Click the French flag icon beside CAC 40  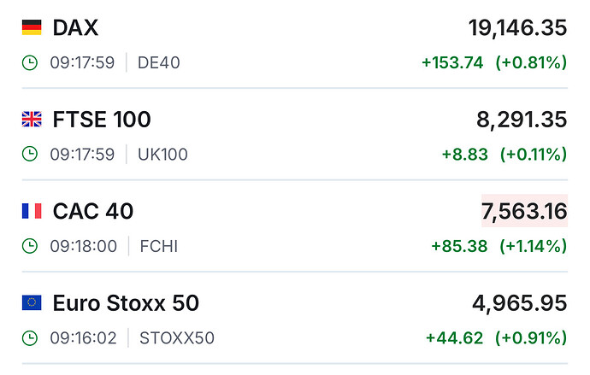click(x=32, y=211)
